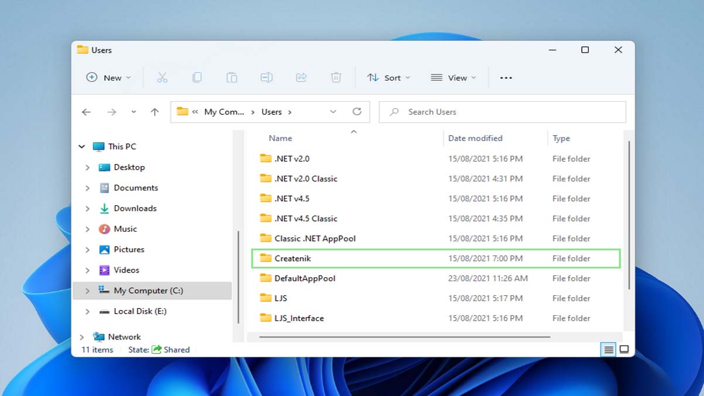Viewport: 704px width, 396px height.
Task: Click the Cut scissors icon
Action: point(162,77)
